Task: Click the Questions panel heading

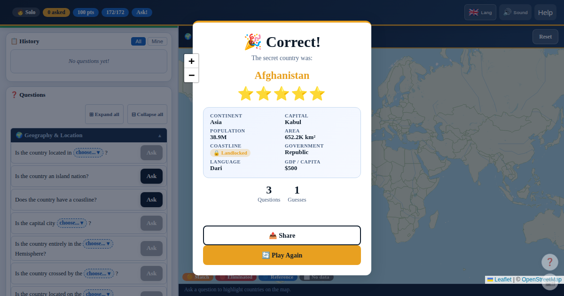Action: [x=28, y=95]
